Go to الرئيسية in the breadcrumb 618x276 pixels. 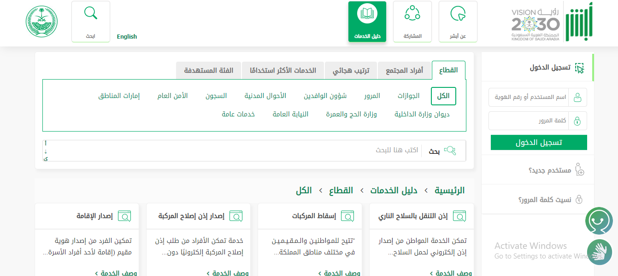click(x=450, y=190)
